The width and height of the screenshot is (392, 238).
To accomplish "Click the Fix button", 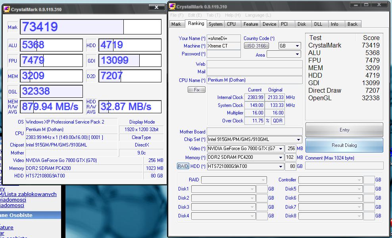I will pyautogui.click(x=196, y=90).
